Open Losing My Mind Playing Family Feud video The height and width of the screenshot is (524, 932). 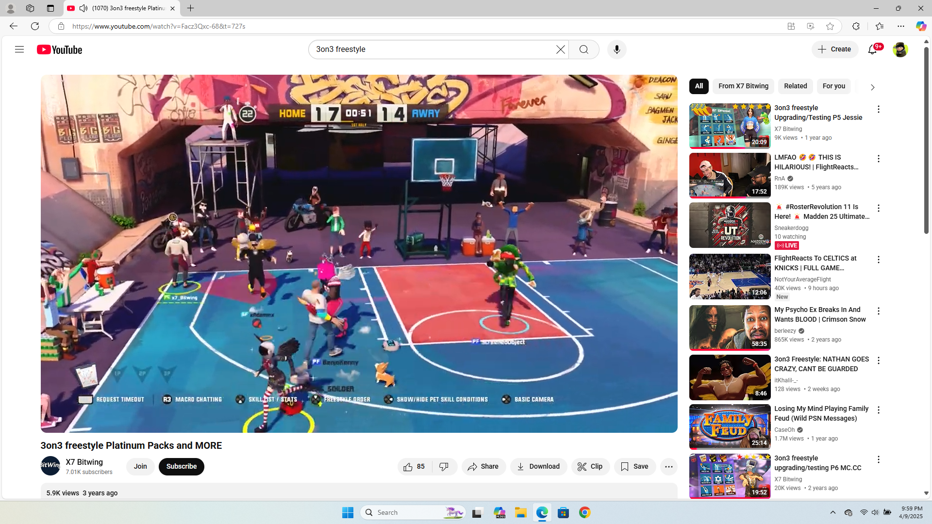click(x=822, y=413)
